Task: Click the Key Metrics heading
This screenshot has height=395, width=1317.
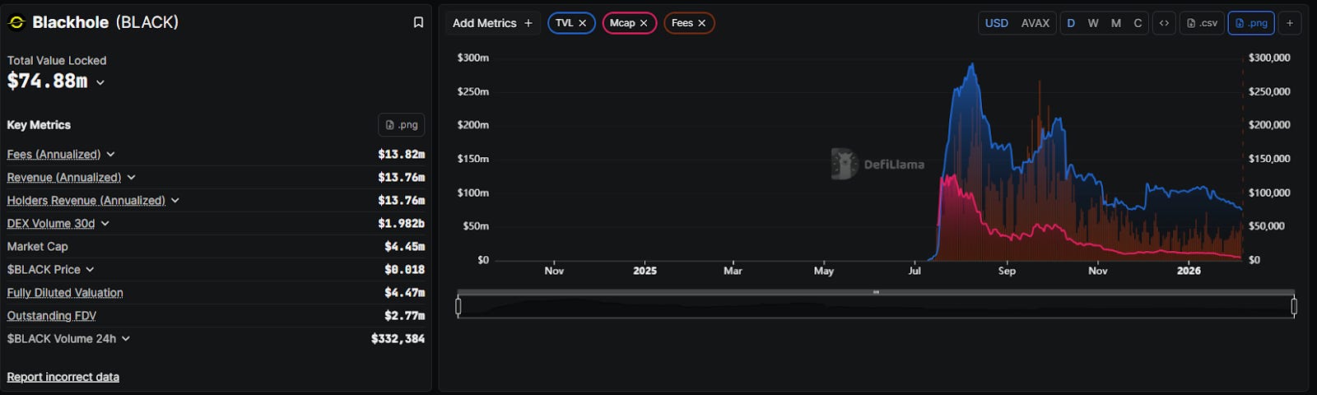Action: point(39,125)
